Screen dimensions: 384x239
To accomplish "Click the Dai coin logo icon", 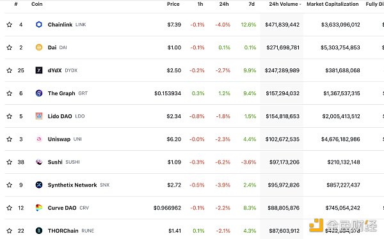I will (x=39, y=47).
